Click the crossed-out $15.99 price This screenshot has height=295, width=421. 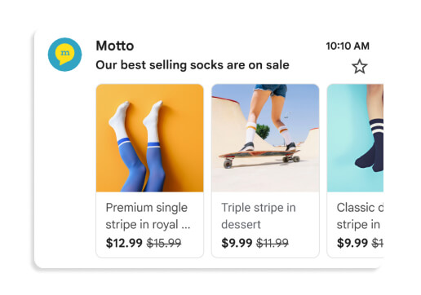point(164,243)
